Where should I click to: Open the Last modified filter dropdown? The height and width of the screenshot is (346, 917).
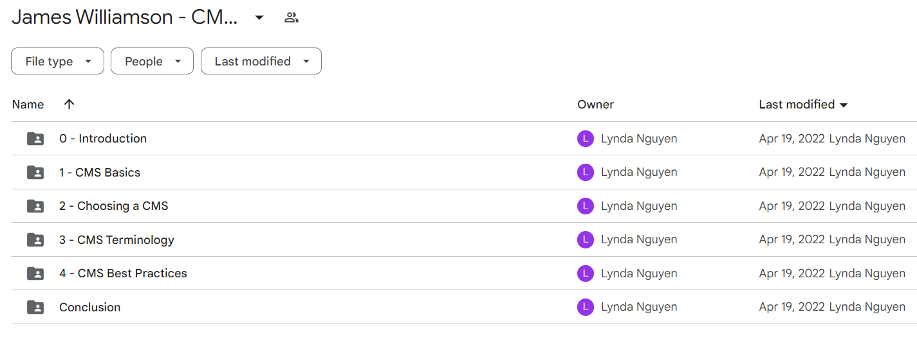261,61
